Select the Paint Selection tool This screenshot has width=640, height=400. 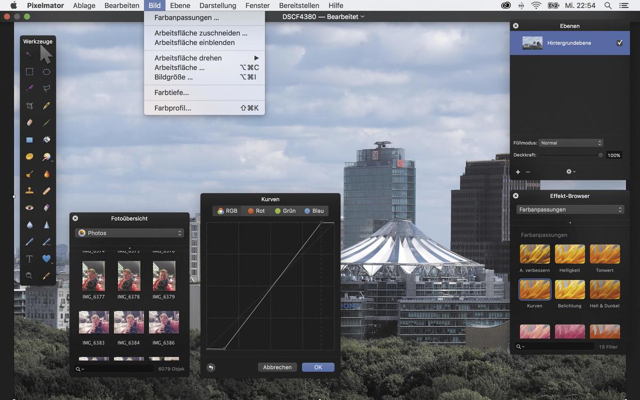(29, 89)
